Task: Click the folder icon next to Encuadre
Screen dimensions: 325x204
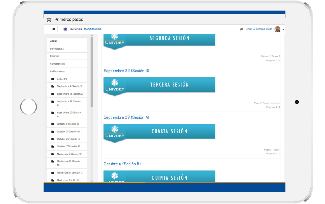Action: (53, 79)
